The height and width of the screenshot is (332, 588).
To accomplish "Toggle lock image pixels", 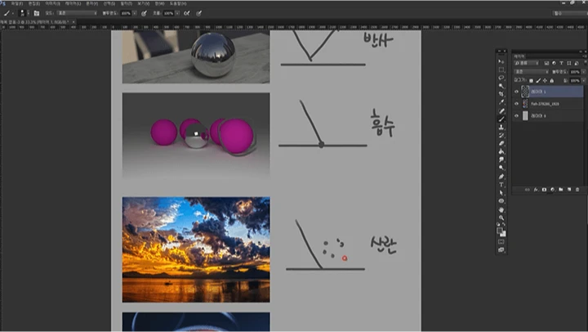I will (538, 81).
